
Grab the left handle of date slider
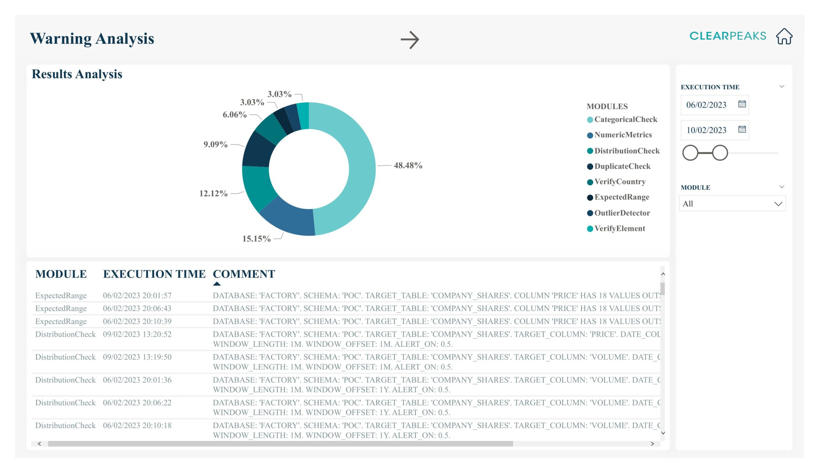tap(690, 153)
